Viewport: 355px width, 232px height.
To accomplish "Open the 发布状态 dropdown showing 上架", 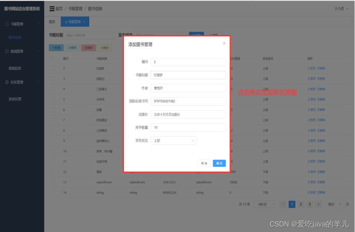I will (173, 141).
